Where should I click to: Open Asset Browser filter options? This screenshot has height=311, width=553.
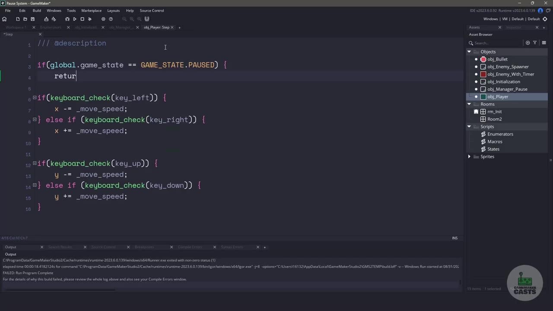(x=535, y=43)
